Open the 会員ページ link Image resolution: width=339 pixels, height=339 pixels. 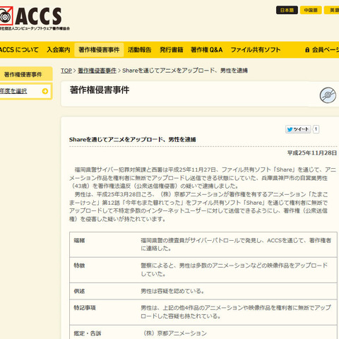326,49
